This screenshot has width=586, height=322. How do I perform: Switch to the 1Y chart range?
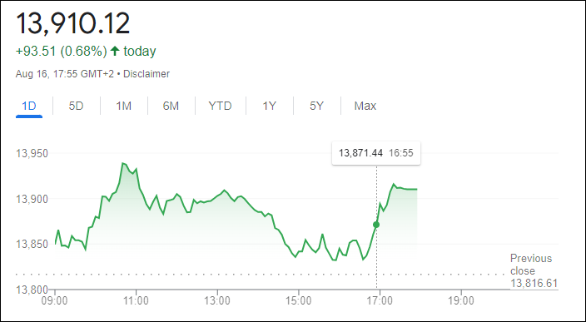(269, 107)
